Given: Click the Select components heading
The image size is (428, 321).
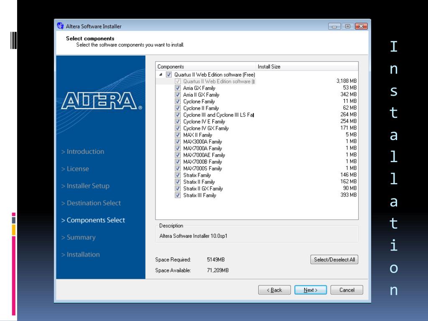Looking at the screenshot, I should click(x=90, y=38).
